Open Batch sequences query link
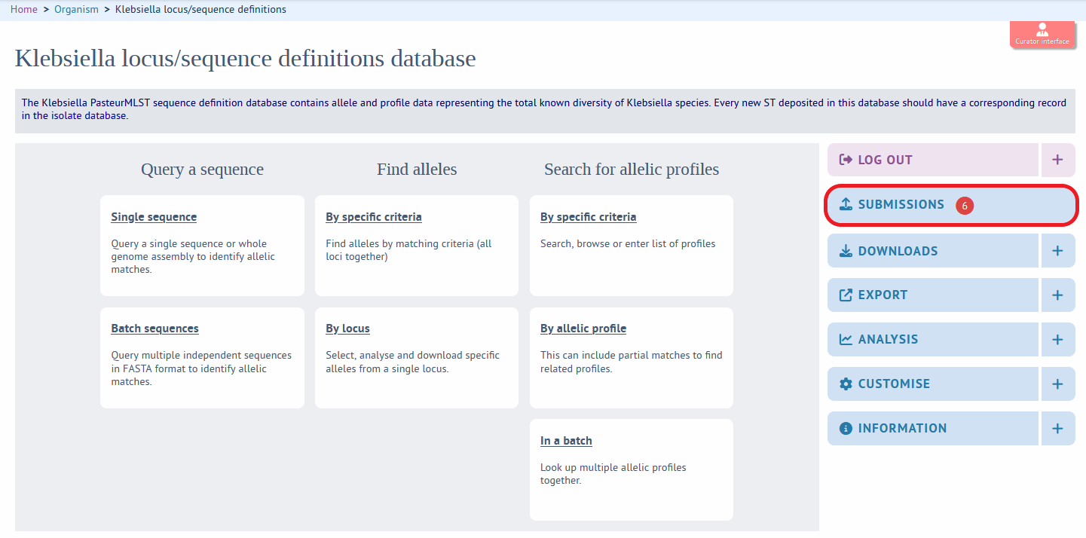This screenshot has width=1086, height=538. (154, 329)
